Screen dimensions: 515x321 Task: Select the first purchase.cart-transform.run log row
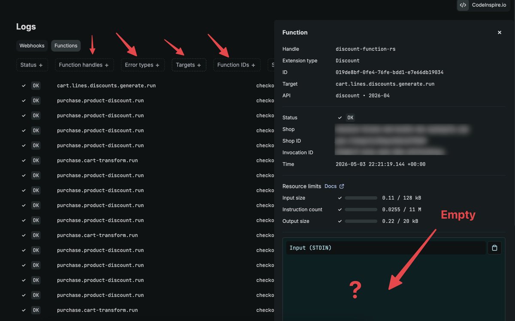[x=145, y=160]
